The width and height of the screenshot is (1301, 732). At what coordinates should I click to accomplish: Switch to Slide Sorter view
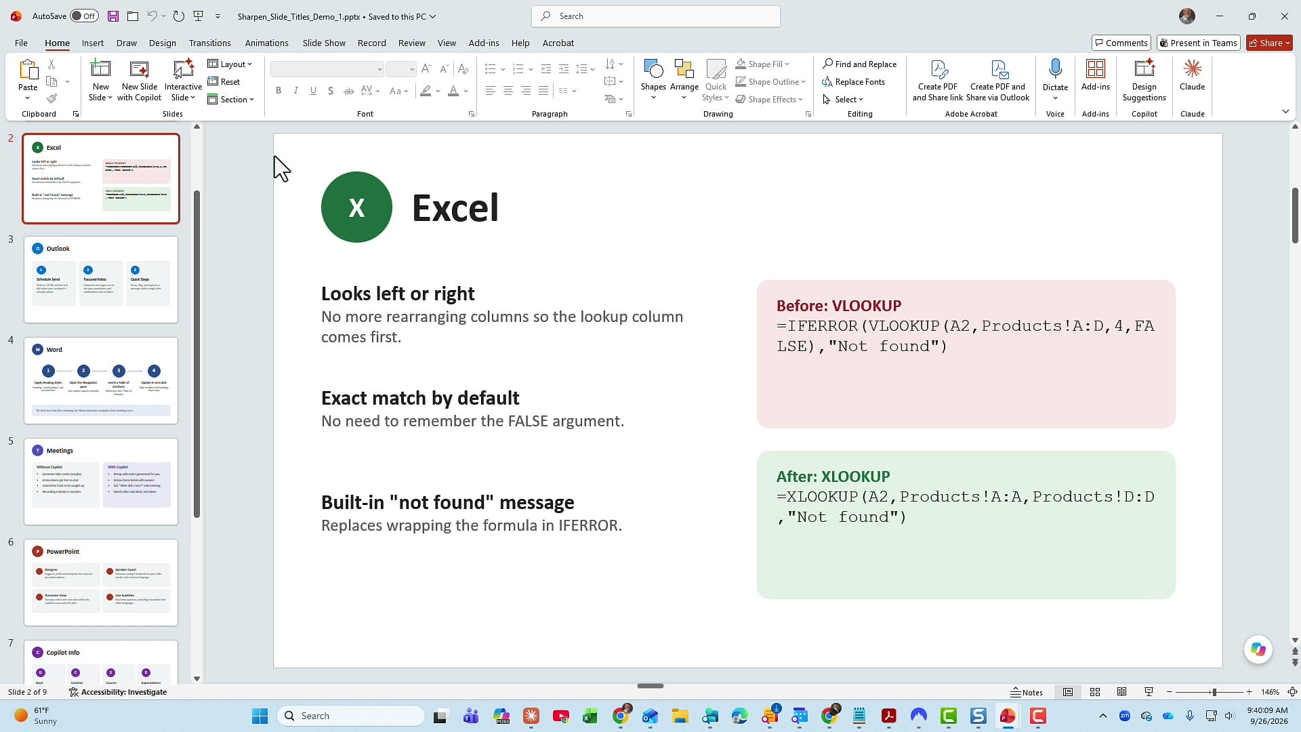(1094, 692)
